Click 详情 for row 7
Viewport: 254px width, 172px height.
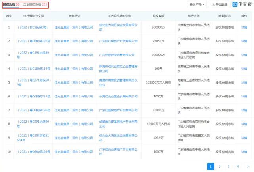coord(244,110)
